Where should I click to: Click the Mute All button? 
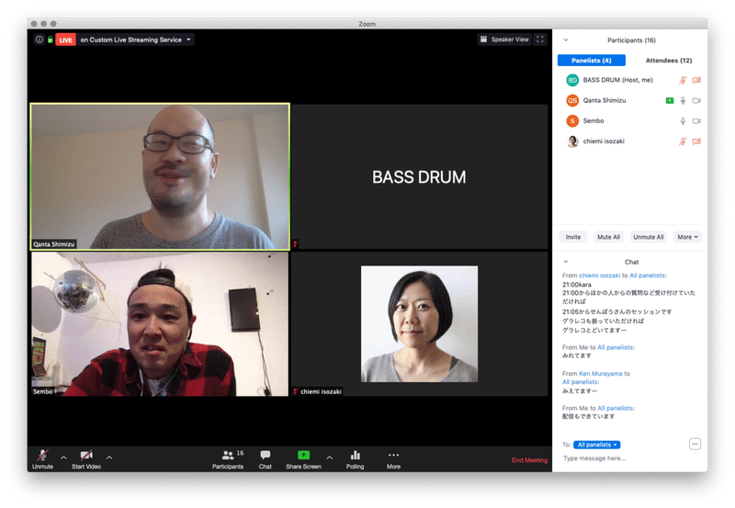pyautogui.click(x=608, y=237)
